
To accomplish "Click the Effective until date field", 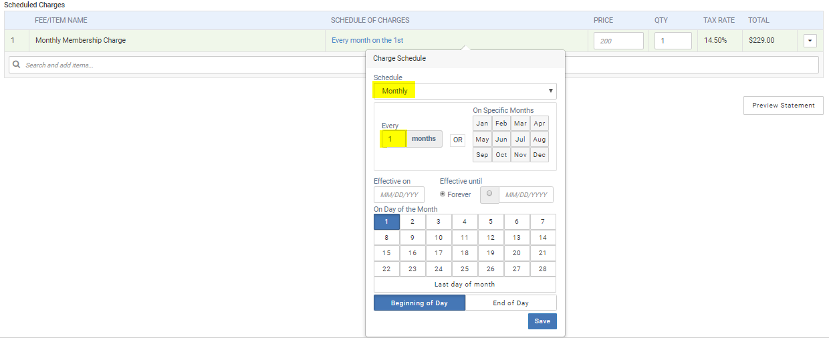I will click(525, 195).
